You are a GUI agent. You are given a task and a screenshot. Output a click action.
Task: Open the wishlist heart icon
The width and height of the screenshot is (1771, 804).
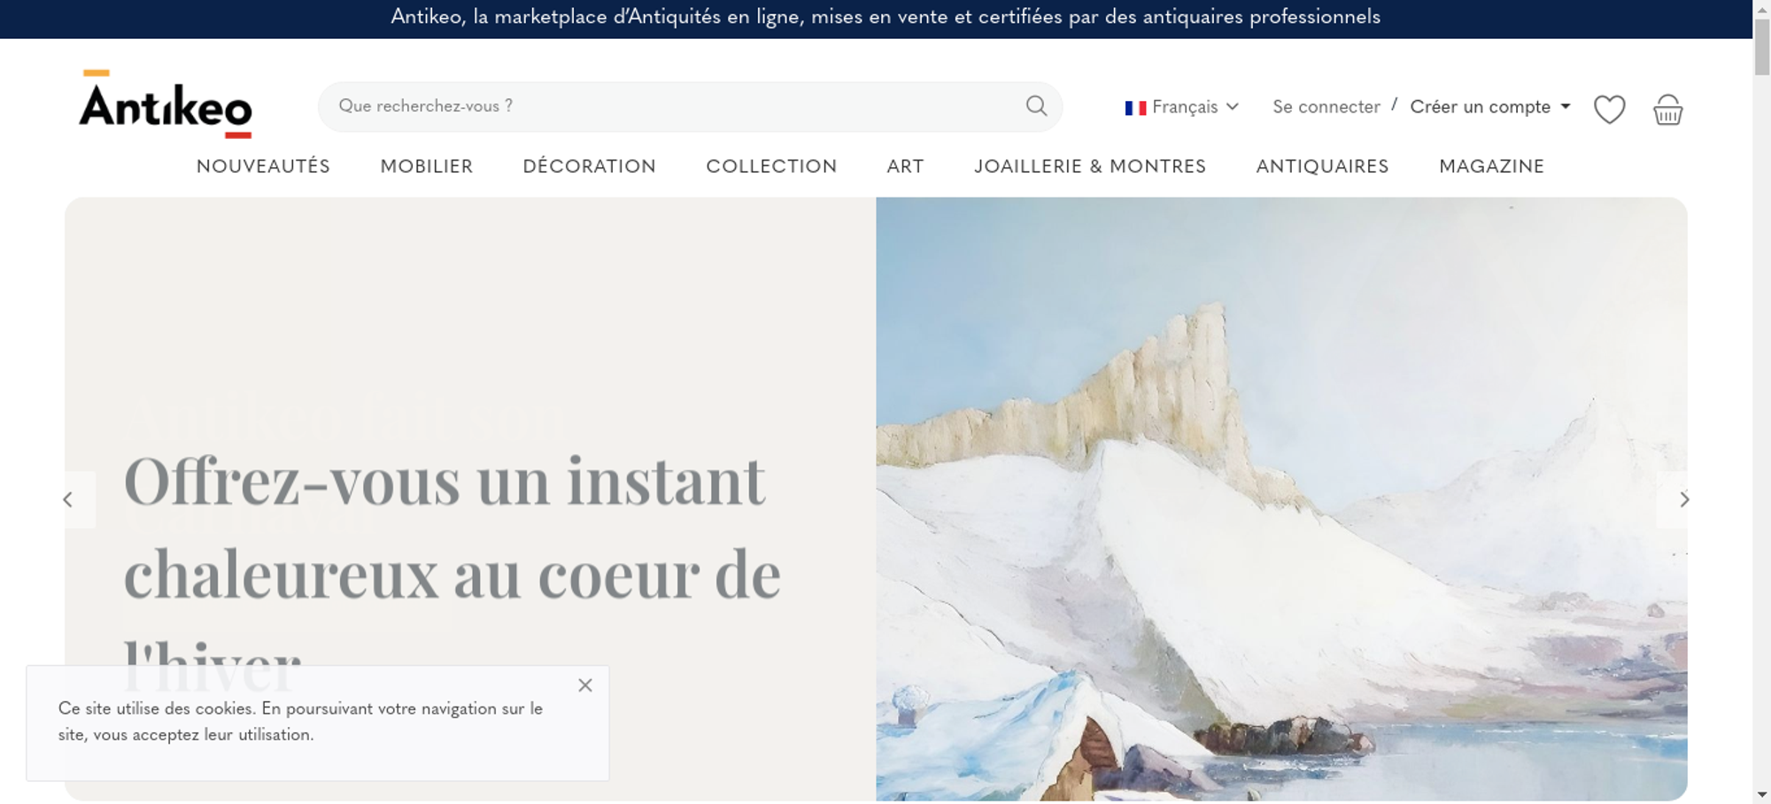tap(1609, 110)
